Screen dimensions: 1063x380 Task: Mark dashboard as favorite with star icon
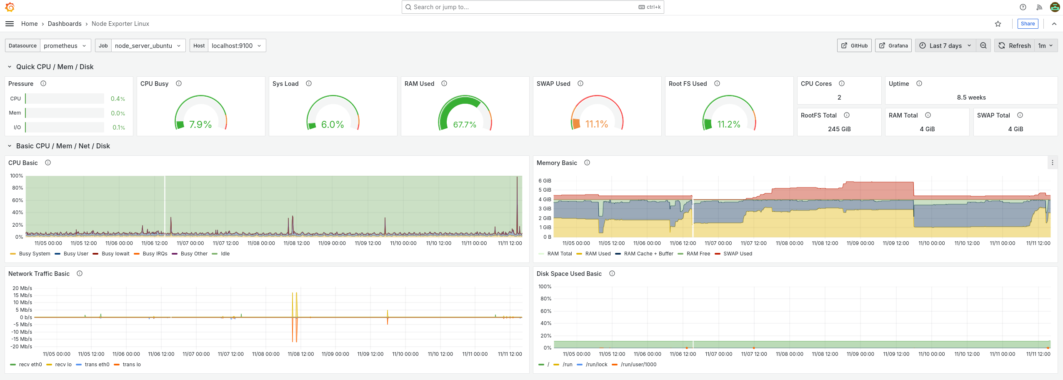click(x=998, y=24)
